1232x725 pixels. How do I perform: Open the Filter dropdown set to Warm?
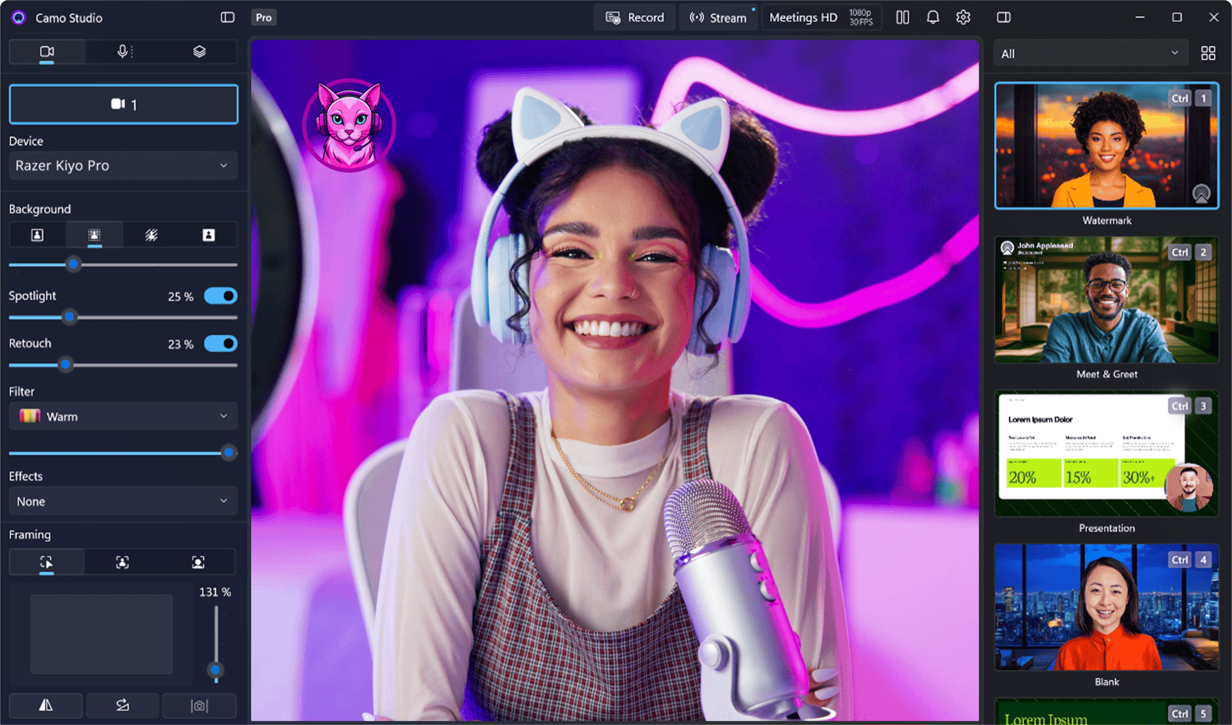pos(123,416)
